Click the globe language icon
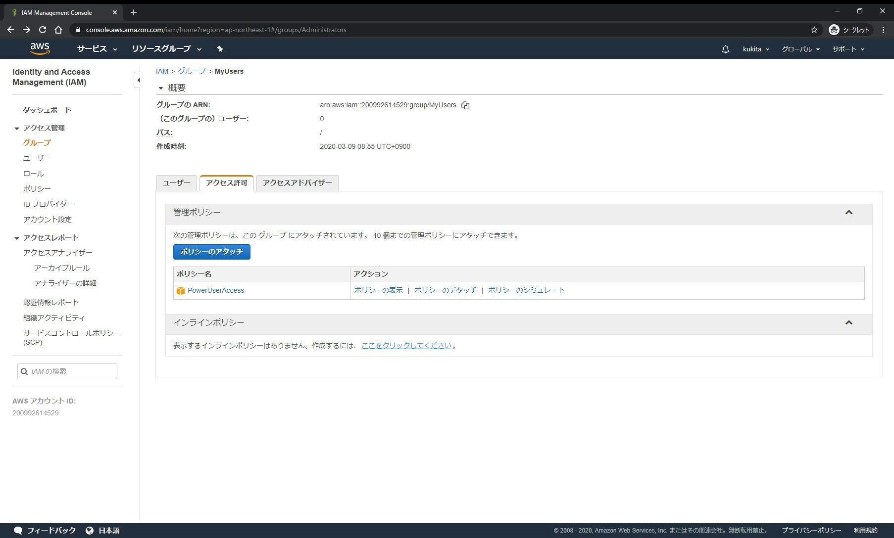This screenshot has height=538, width=894. 90,531
